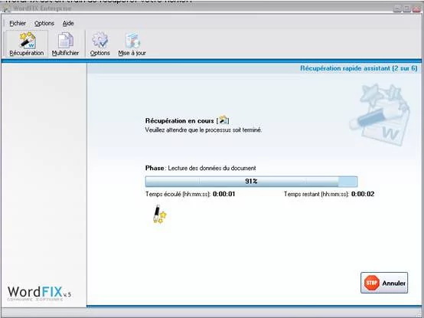Open the Aide menu
The width and height of the screenshot is (424, 318).
pos(68,23)
